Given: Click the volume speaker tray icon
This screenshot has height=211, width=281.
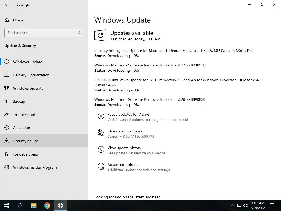Looking at the screenshot, I should click(246, 206).
